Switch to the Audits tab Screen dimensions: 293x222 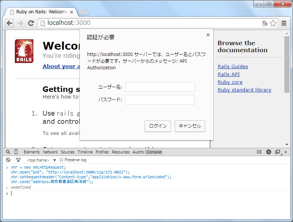click(x=138, y=152)
